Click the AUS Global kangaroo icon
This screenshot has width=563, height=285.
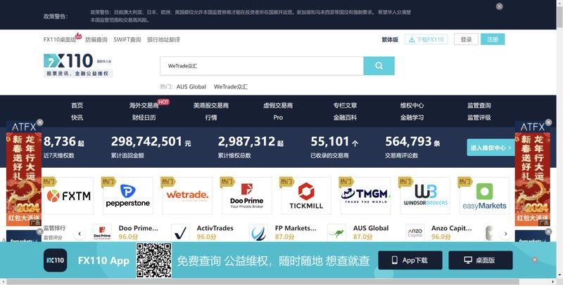point(337,233)
